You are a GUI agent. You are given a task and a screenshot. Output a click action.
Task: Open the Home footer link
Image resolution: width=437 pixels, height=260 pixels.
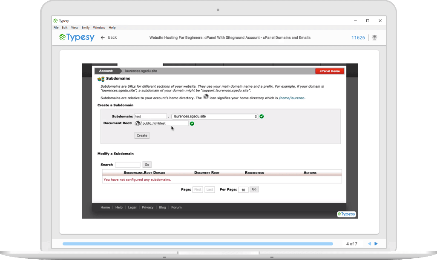(105, 207)
